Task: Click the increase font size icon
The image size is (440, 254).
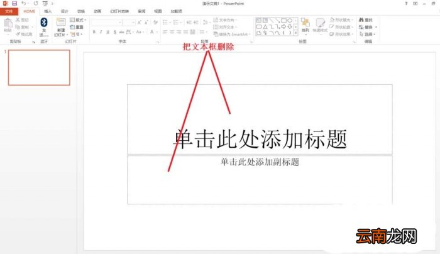Action: tap(140, 23)
